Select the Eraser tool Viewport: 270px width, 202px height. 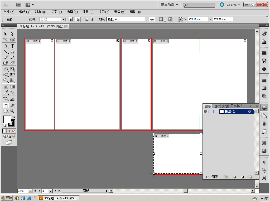click(x=12, y=63)
